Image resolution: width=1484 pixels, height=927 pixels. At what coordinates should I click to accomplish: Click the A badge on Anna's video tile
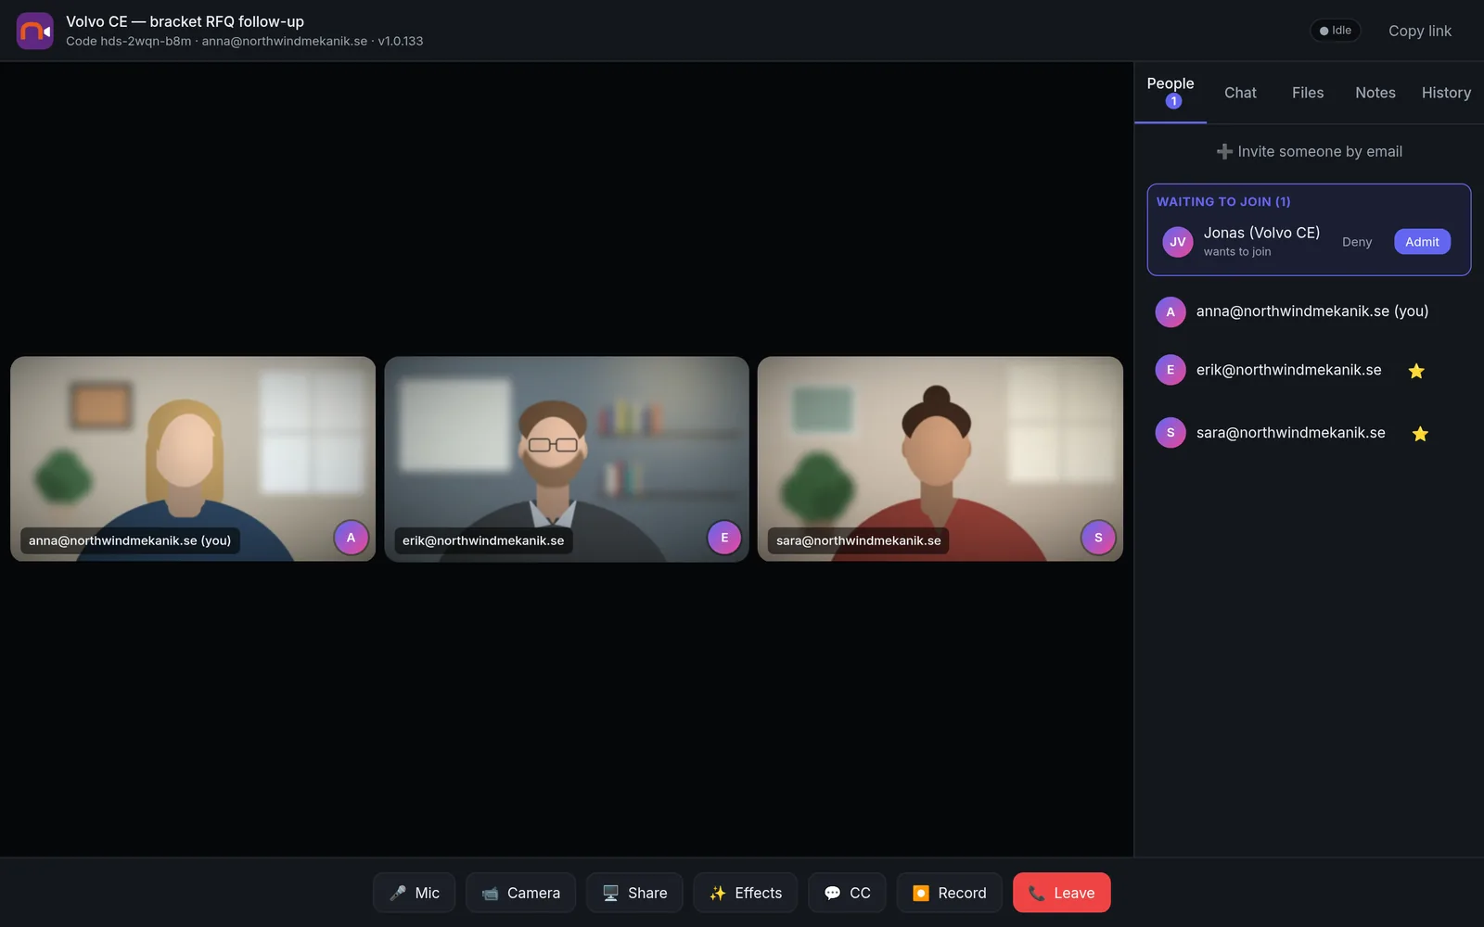(x=351, y=538)
